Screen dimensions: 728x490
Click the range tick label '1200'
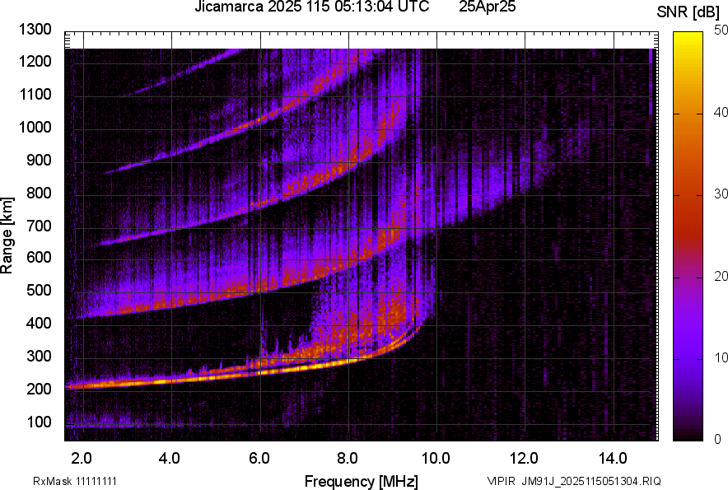coord(35,61)
